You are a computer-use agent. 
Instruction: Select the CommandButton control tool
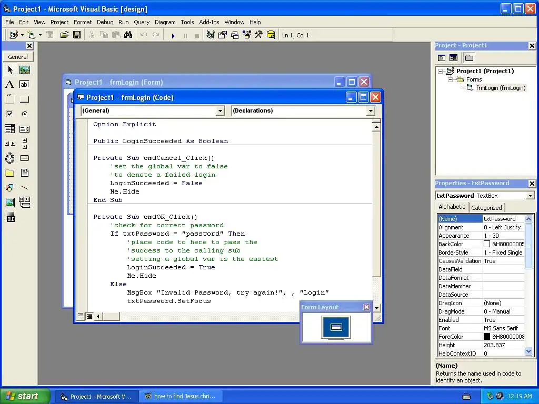click(x=24, y=99)
